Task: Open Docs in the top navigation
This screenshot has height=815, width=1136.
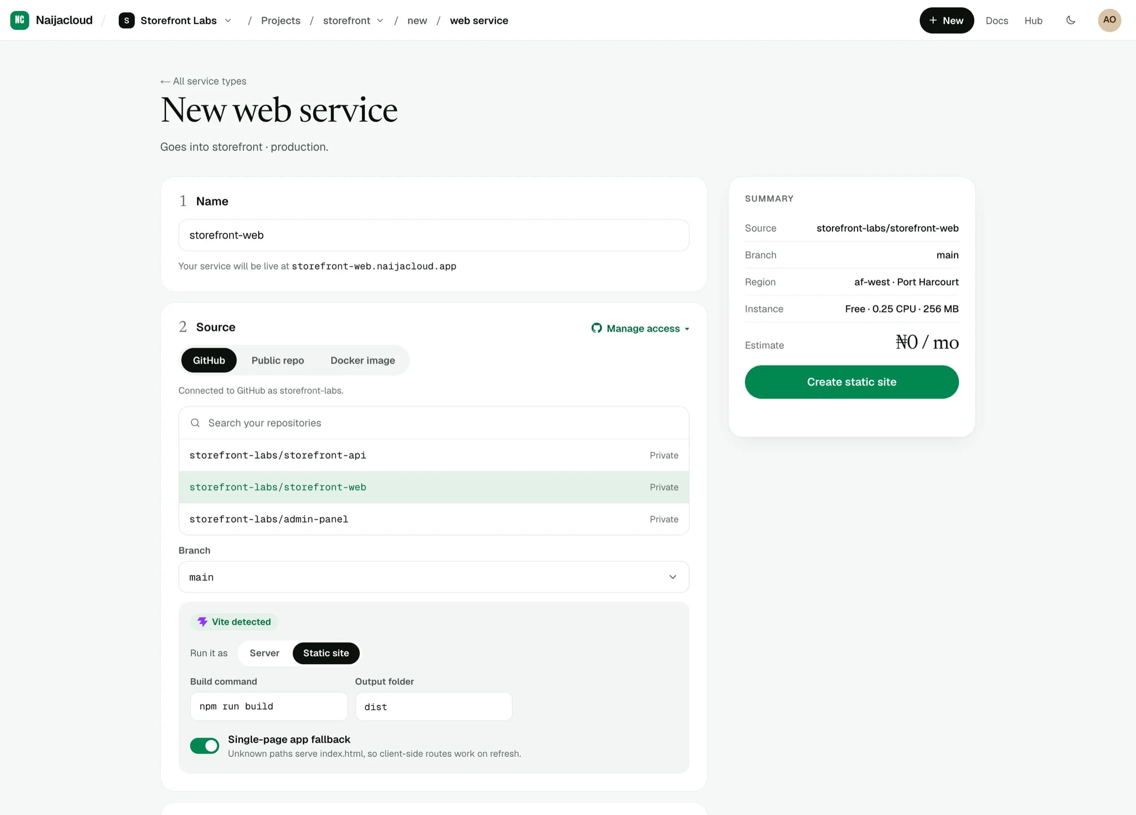Action: [x=996, y=20]
